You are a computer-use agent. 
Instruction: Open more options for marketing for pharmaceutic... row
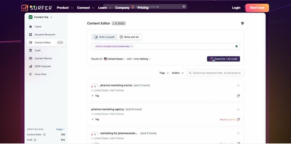[x=238, y=133]
